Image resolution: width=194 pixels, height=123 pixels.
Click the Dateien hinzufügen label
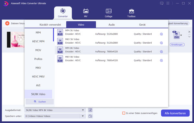(x=18, y=23)
